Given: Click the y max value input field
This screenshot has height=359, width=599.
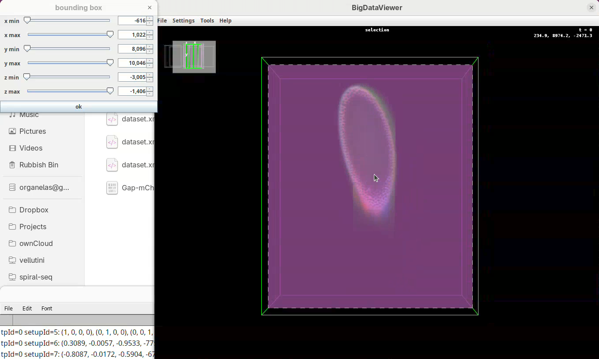Looking at the screenshot, I should point(132,63).
